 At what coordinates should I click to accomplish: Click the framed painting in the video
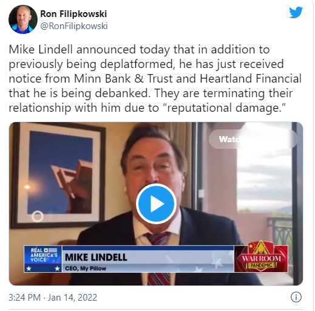(x=58, y=174)
